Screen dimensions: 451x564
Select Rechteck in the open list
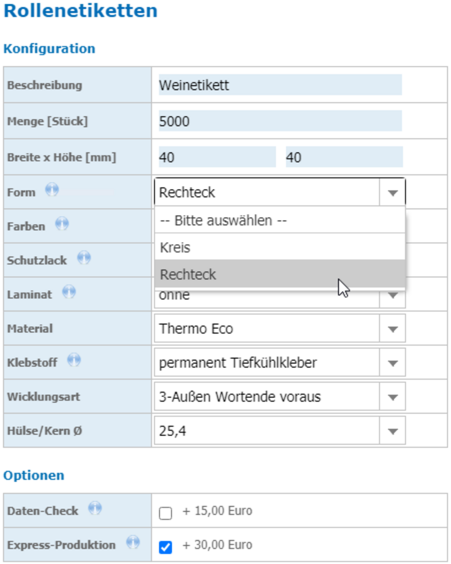pos(280,274)
